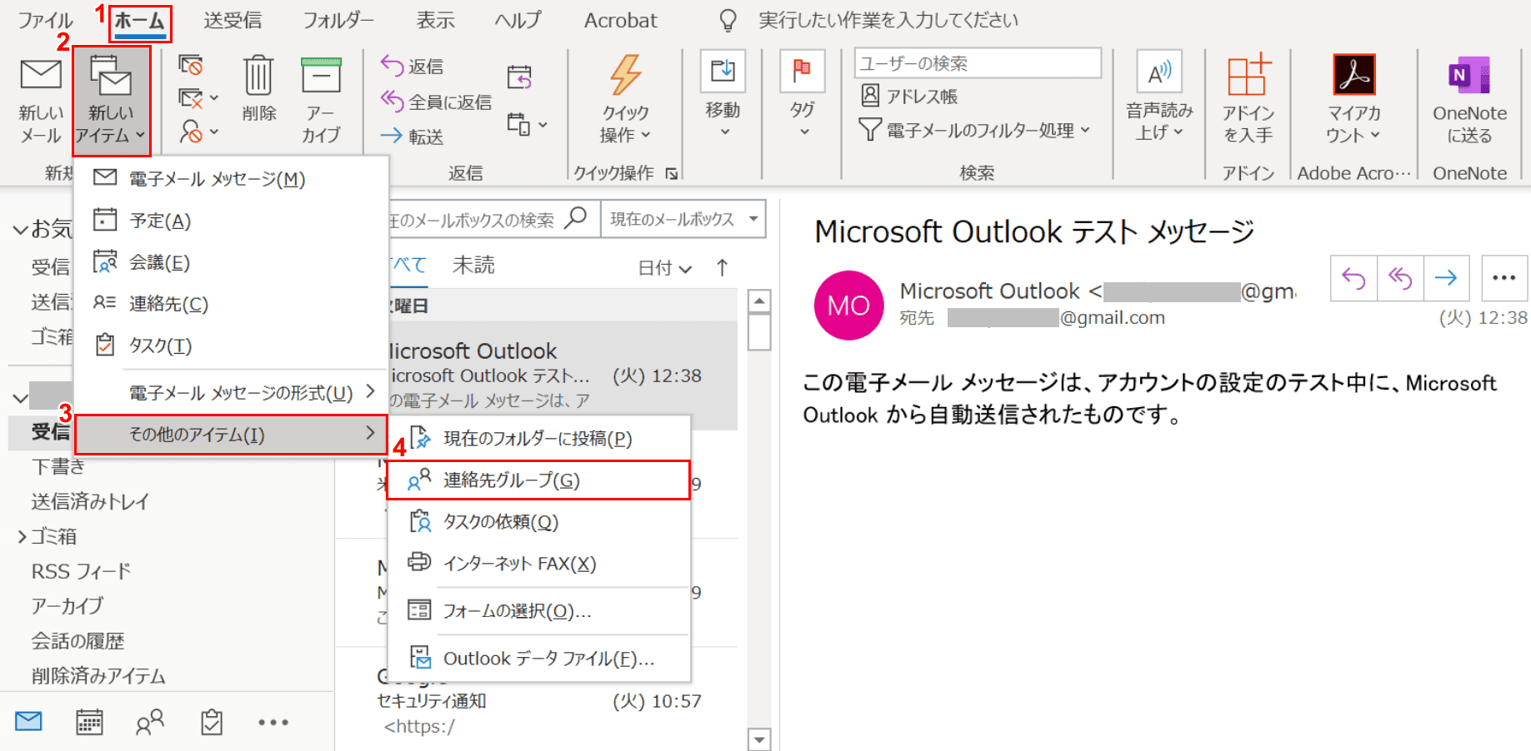
Task: Click the New Mail (新しいメール) icon
Action: [x=40, y=75]
